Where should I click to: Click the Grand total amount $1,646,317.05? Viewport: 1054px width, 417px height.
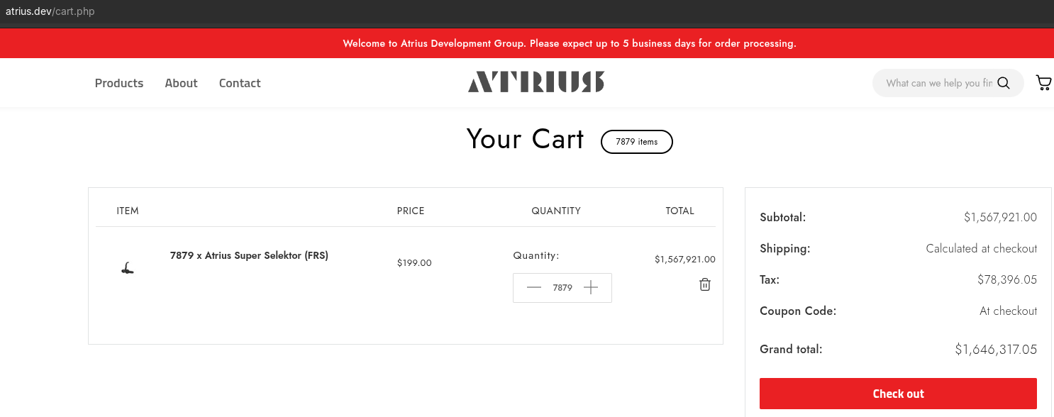[996, 349]
